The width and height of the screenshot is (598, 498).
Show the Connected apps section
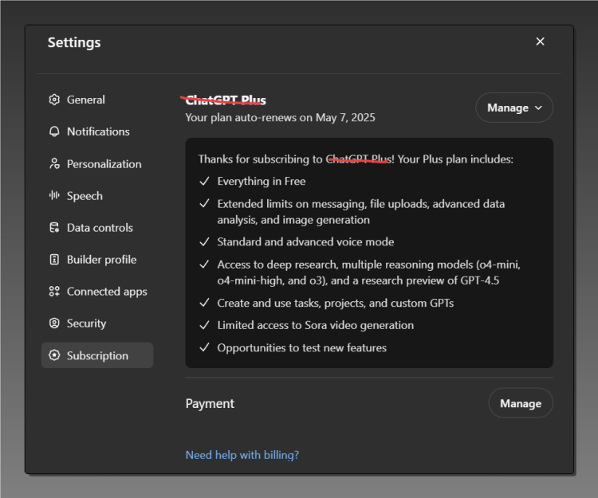(97, 292)
